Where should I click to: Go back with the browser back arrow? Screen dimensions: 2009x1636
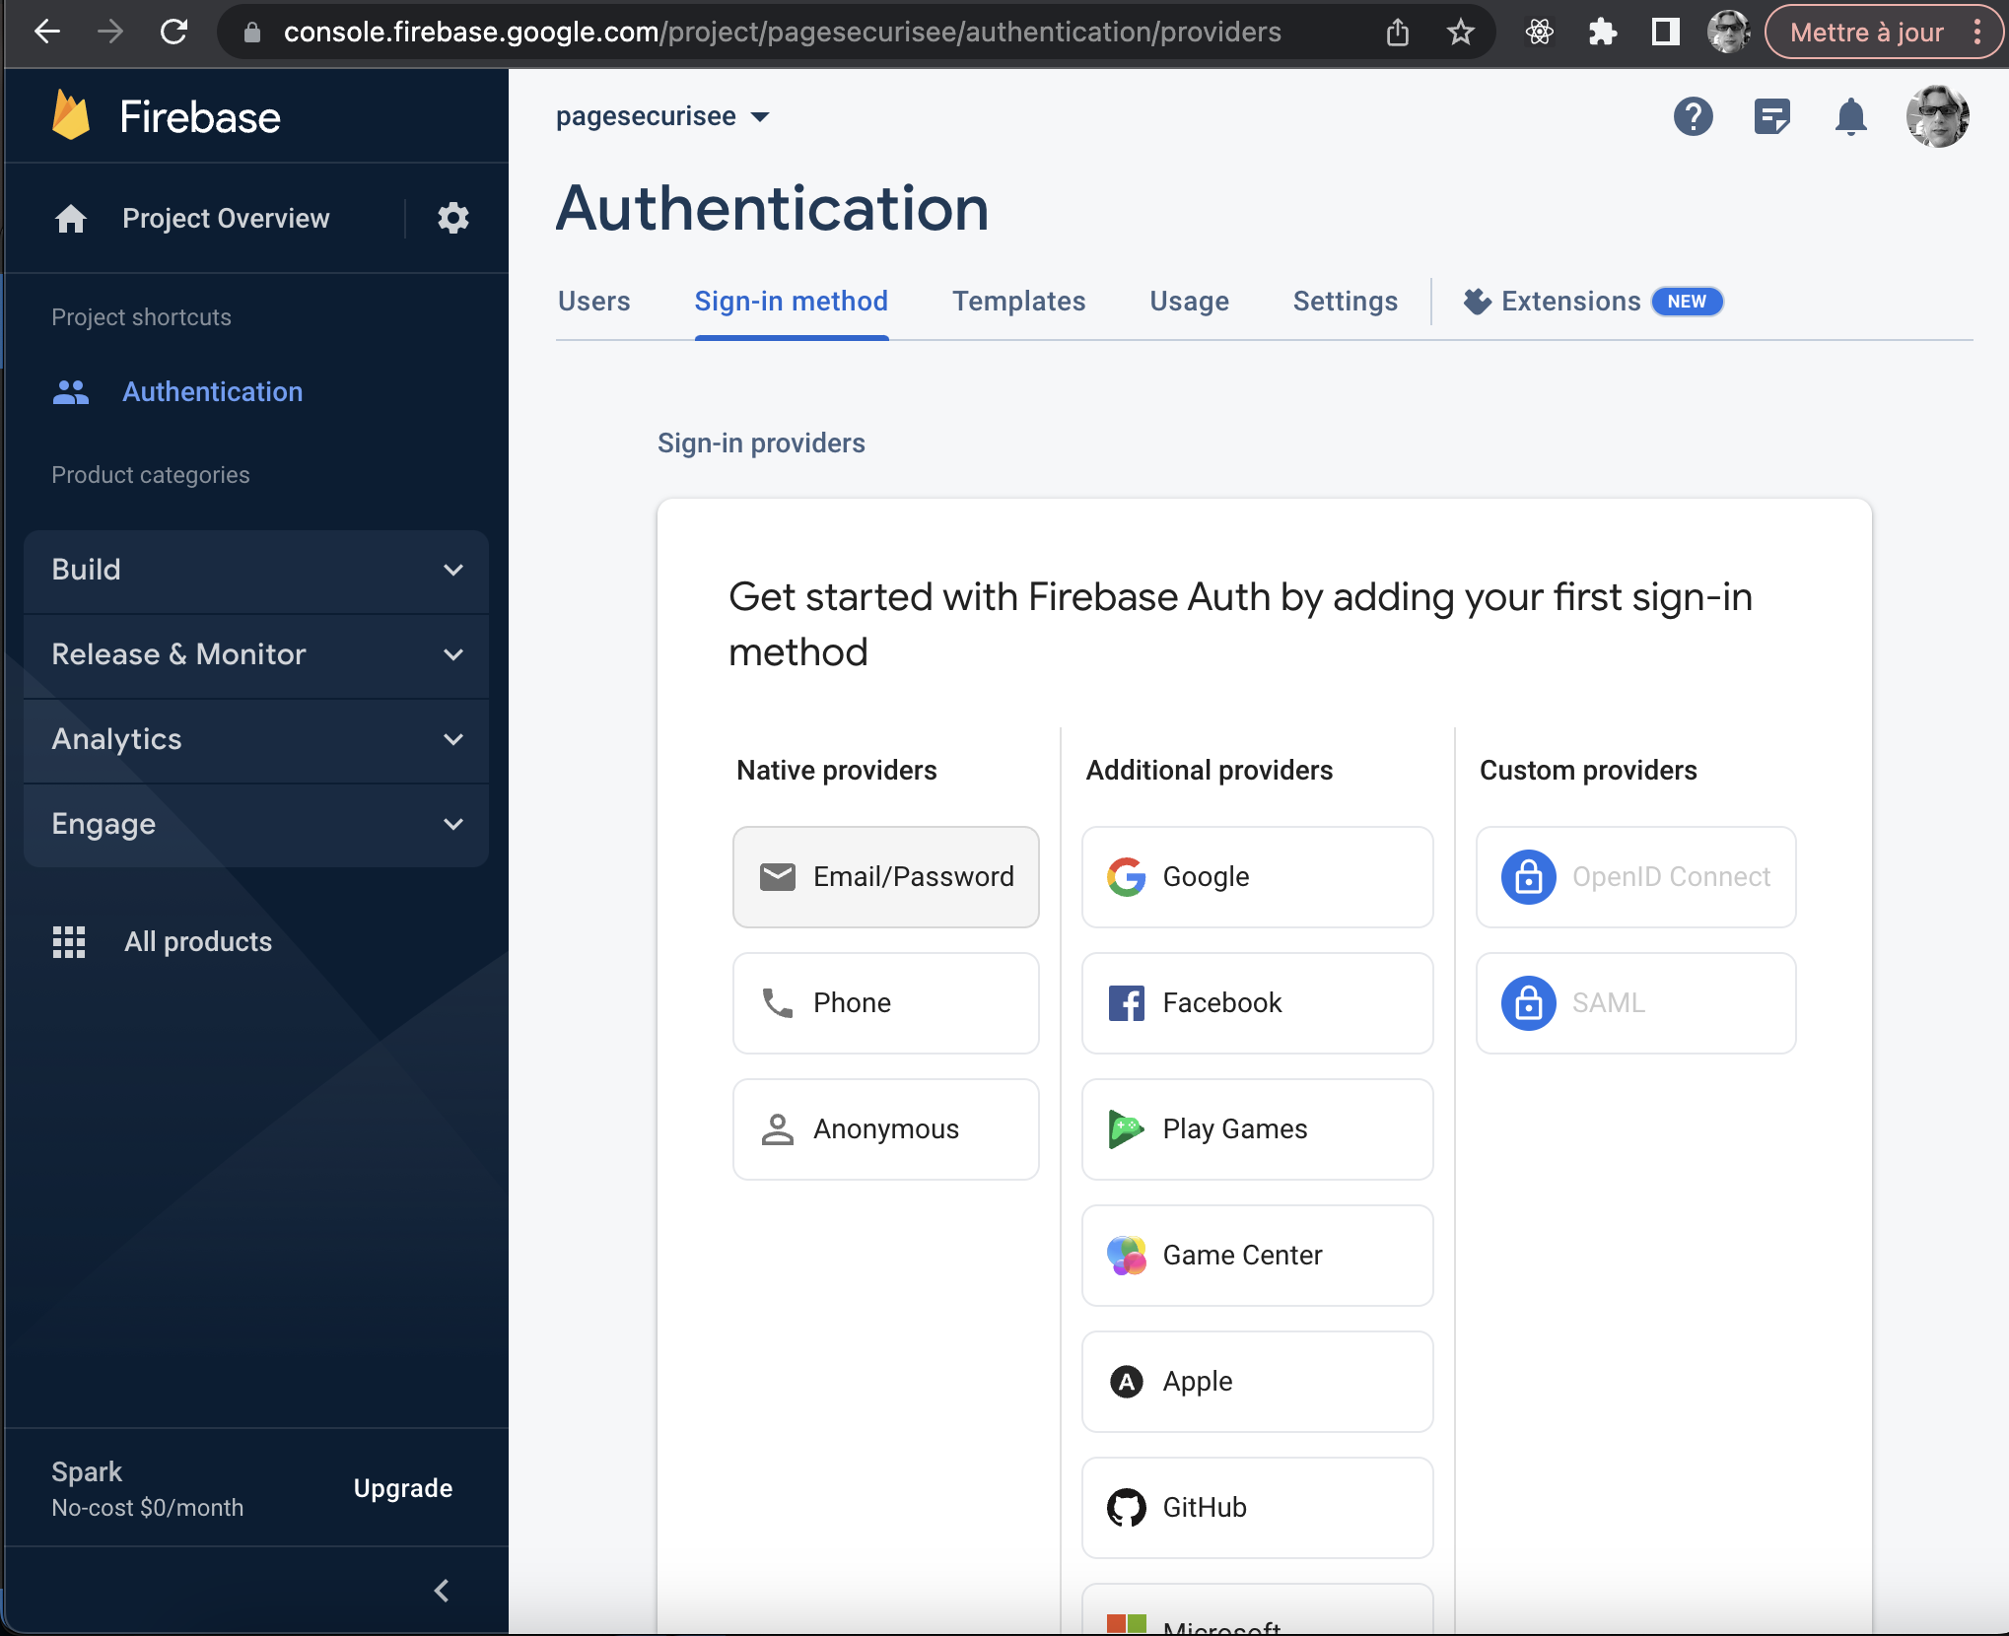[x=46, y=32]
